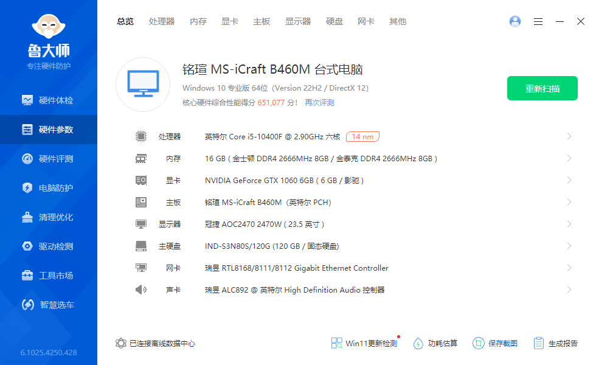The height and width of the screenshot is (365, 596).
Task: Close the 鲁大师 window
Action: click(x=580, y=21)
